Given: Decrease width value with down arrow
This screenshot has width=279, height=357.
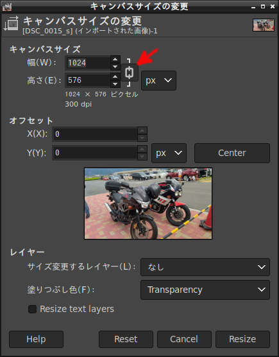Looking at the screenshot, I should (x=115, y=67).
